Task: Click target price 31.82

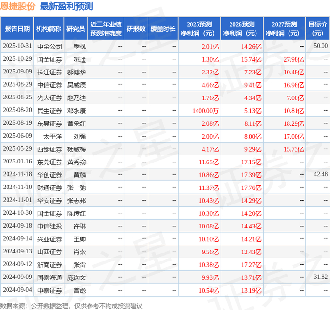Action: coord(321,277)
